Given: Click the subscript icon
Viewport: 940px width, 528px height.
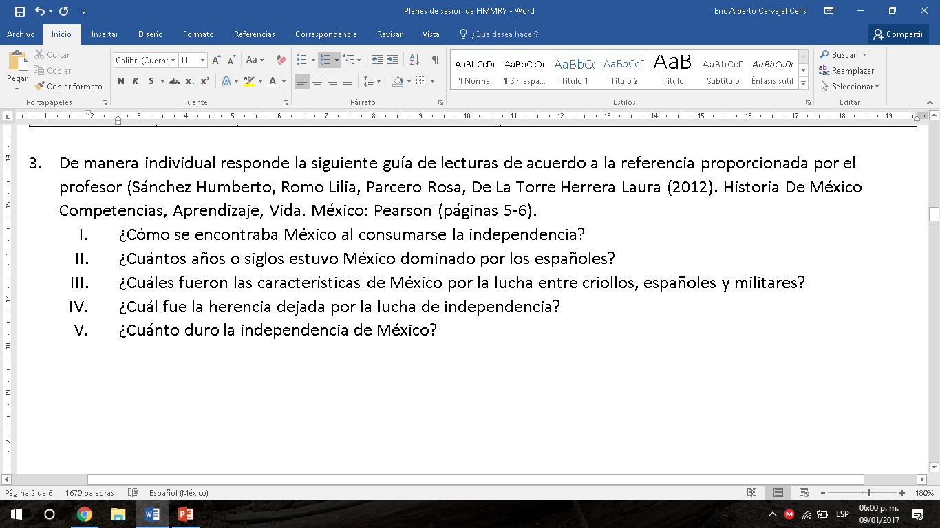Looking at the screenshot, I should (190, 81).
